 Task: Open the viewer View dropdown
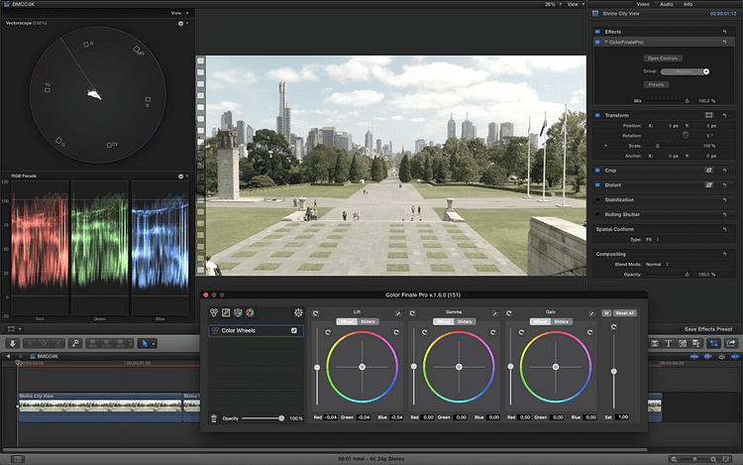point(577,4)
